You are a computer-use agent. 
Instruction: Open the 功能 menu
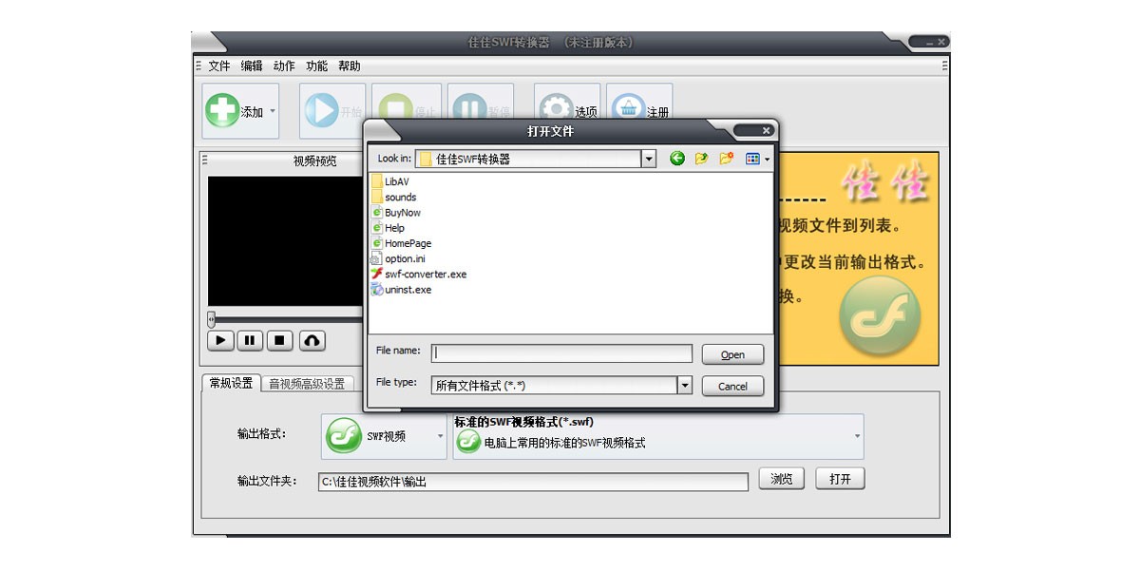point(316,66)
